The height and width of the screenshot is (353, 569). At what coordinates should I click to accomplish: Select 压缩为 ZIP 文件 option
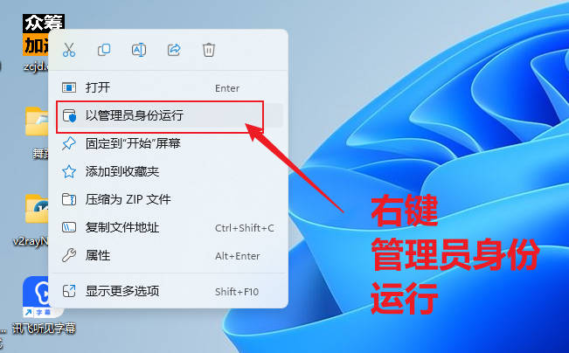[x=169, y=199]
